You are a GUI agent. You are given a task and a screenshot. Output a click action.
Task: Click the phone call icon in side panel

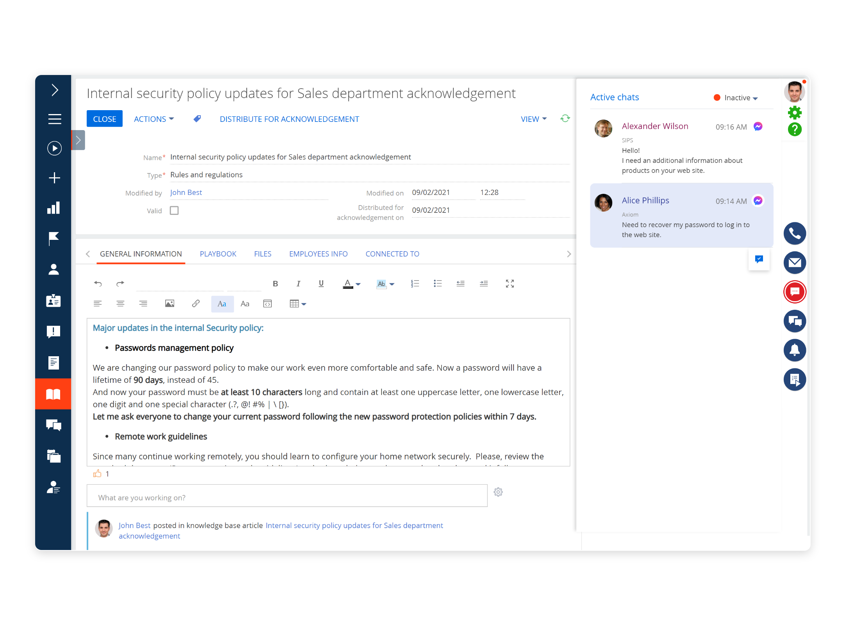coord(794,234)
